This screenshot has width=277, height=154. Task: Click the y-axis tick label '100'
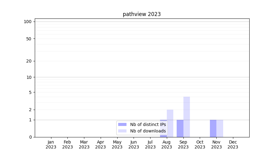[x=28, y=22]
